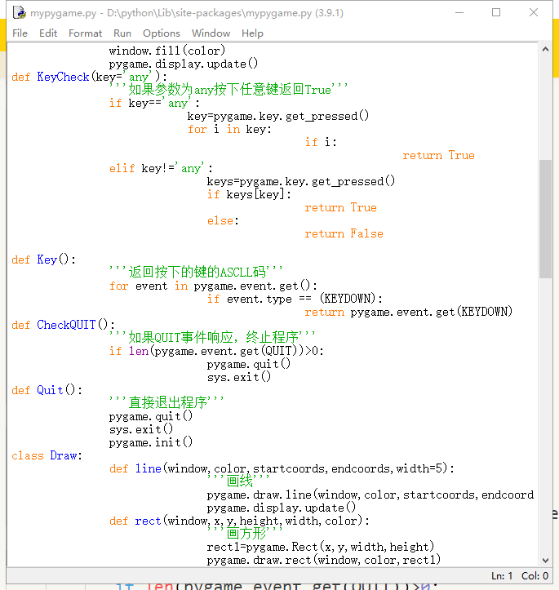The height and width of the screenshot is (590, 559).
Task: Click the '直接退出程序' docstring
Action: 166,402
